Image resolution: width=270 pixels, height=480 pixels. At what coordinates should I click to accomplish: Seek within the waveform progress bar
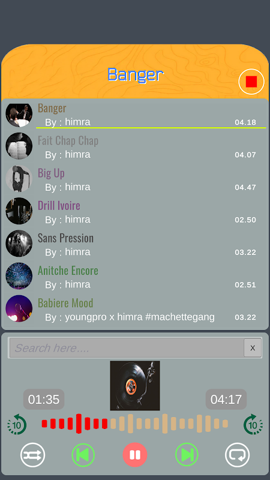(x=135, y=424)
